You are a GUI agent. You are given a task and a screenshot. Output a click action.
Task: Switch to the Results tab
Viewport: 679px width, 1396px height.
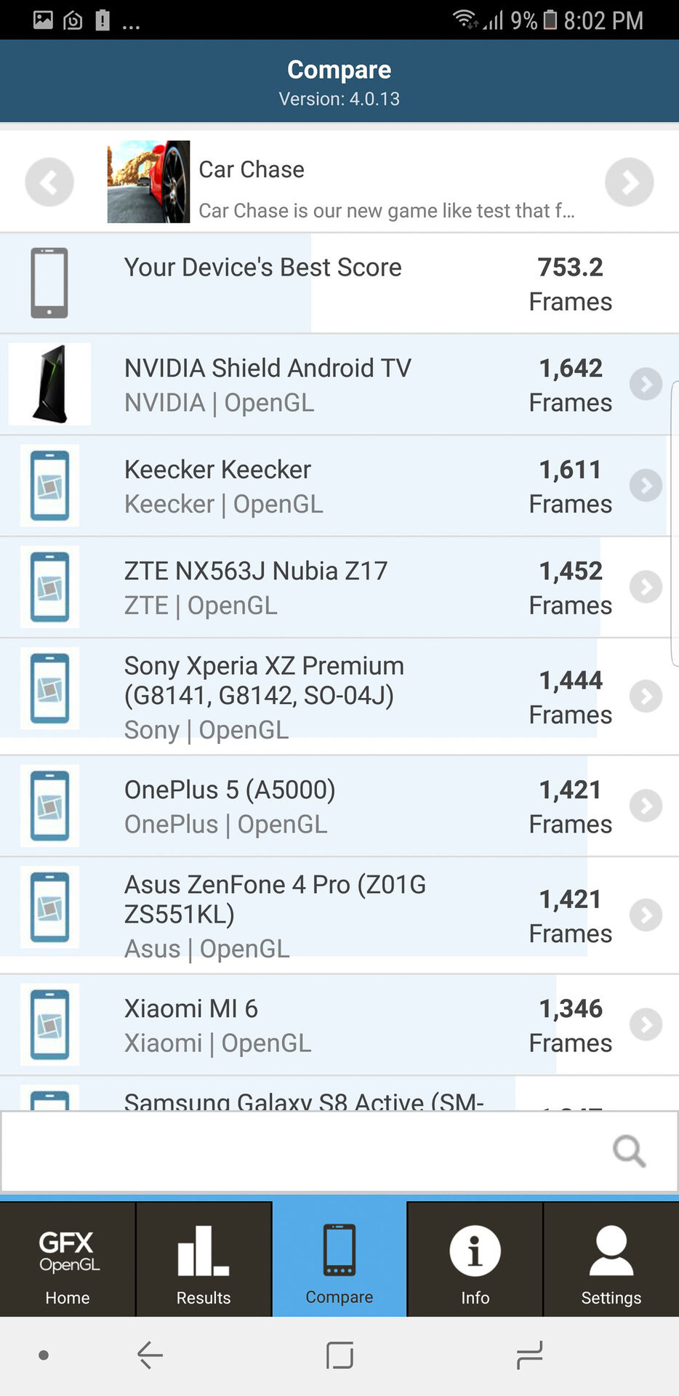click(204, 1260)
